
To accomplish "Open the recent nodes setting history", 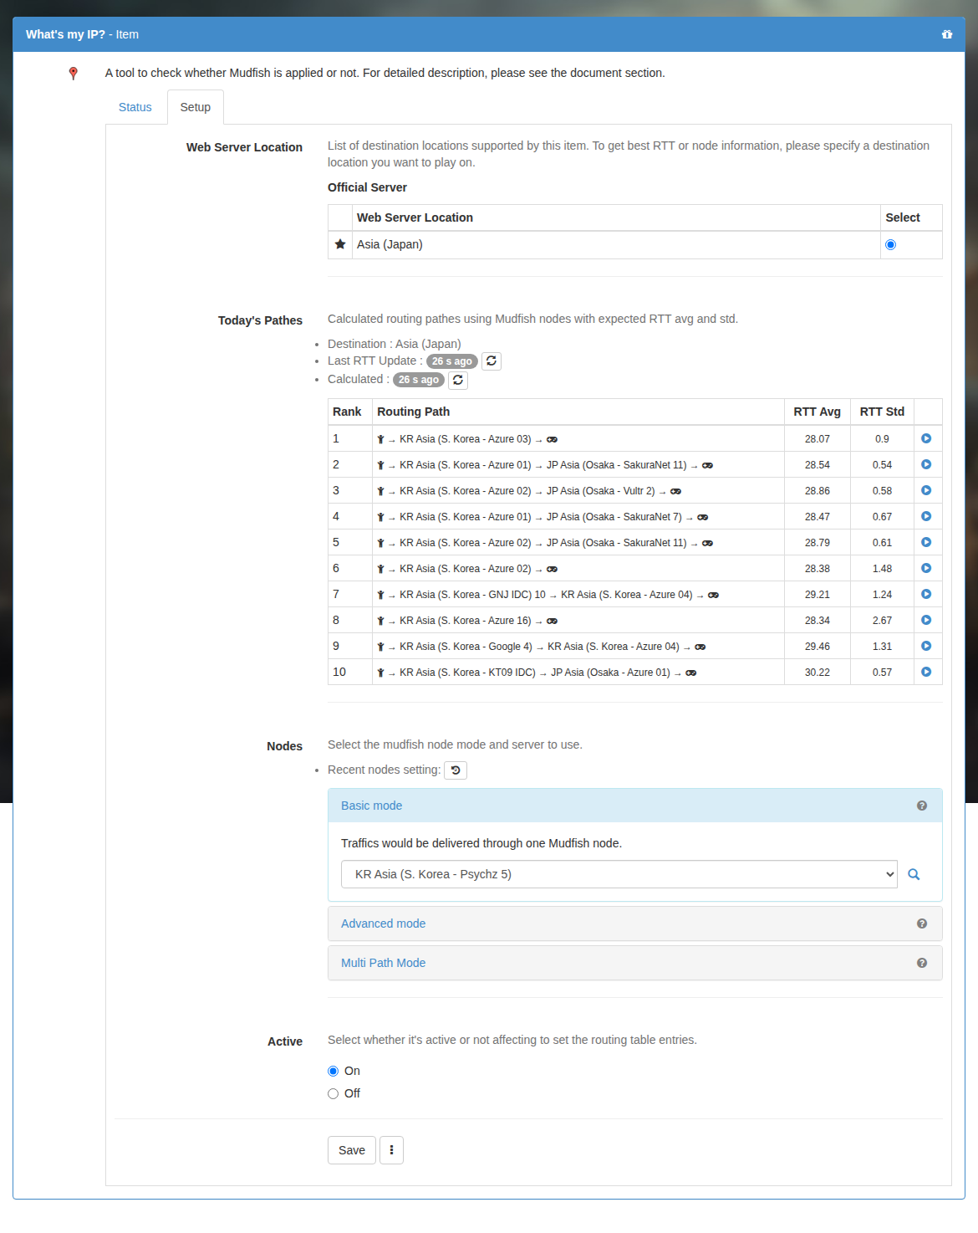I will click(456, 770).
